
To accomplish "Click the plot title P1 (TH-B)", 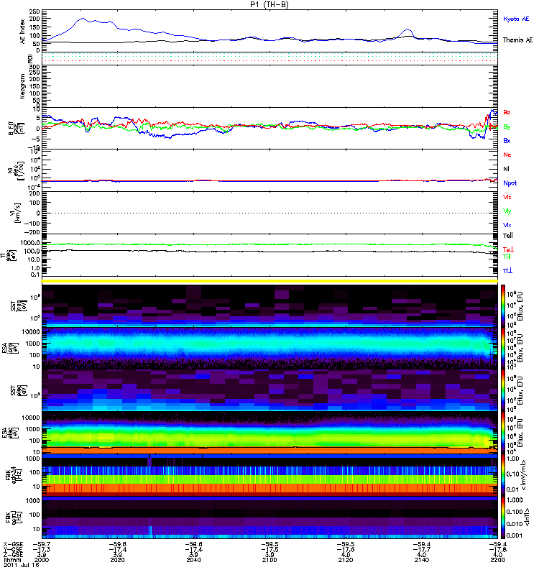I will pyautogui.click(x=269, y=4).
